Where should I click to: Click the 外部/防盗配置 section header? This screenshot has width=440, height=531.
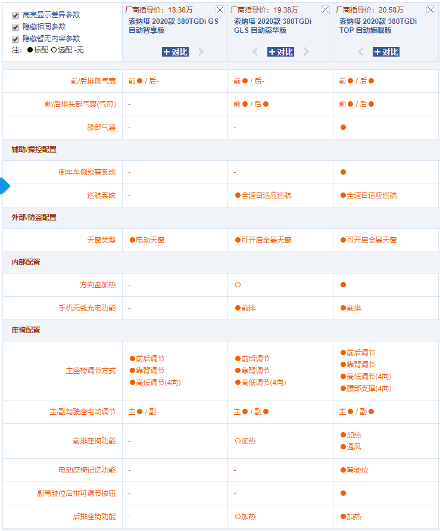click(34, 218)
